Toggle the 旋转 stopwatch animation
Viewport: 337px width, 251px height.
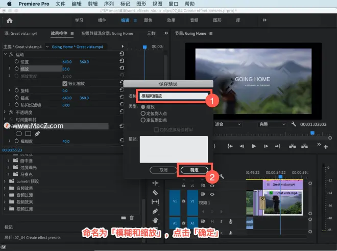pyautogui.click(x=16, y=90)
